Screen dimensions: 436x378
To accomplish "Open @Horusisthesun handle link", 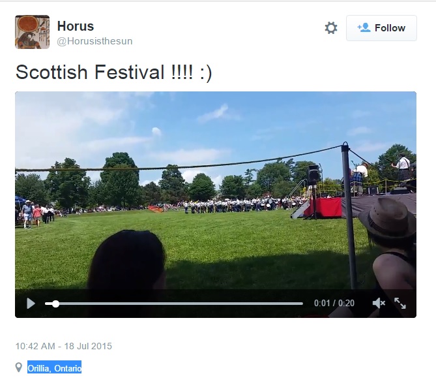I will [x=94, y=41].
